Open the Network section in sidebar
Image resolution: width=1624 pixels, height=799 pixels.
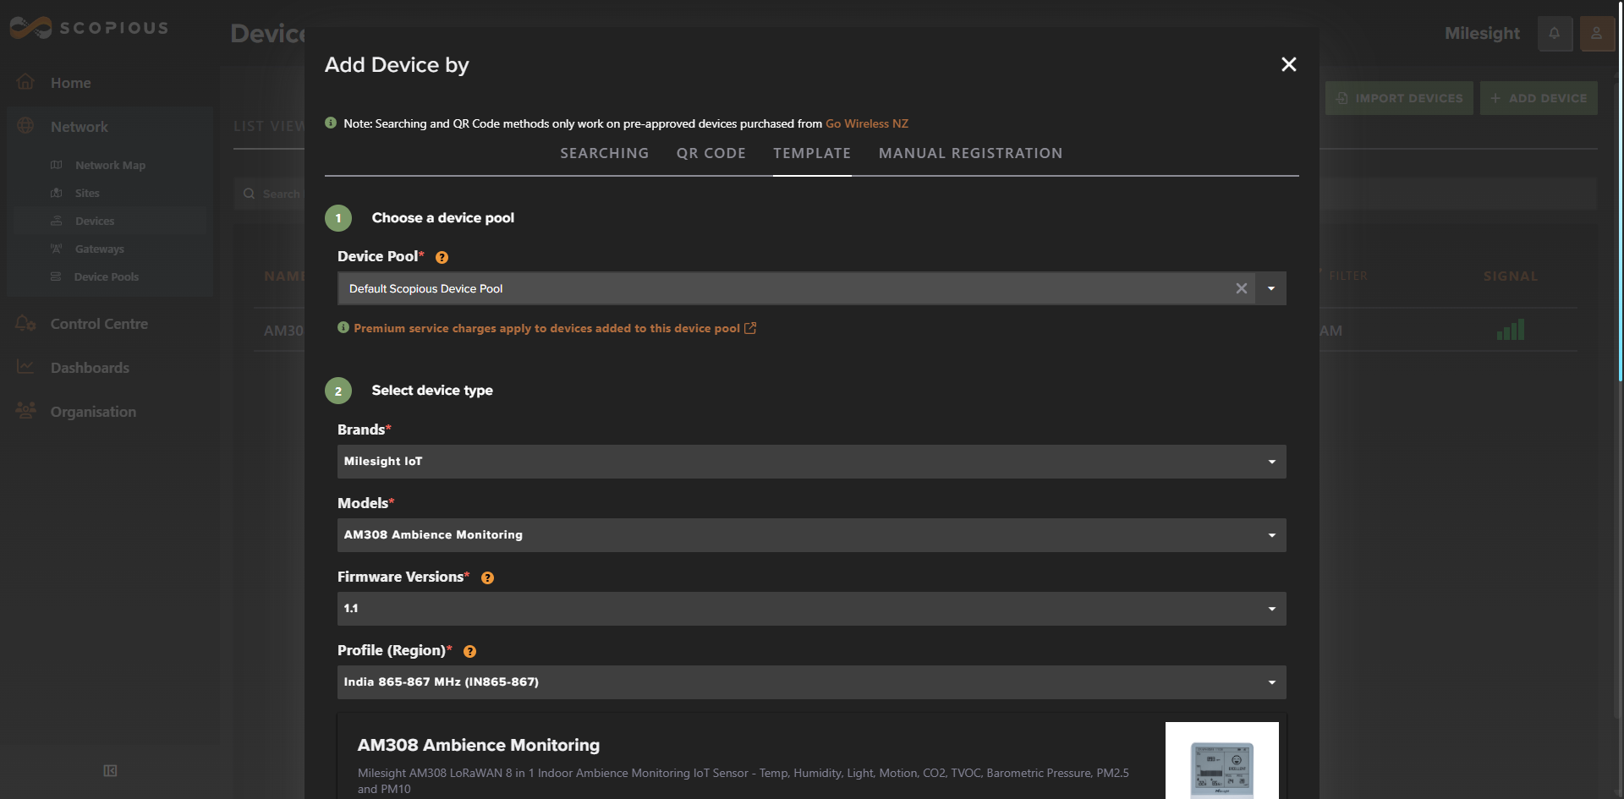coord(80,127)
